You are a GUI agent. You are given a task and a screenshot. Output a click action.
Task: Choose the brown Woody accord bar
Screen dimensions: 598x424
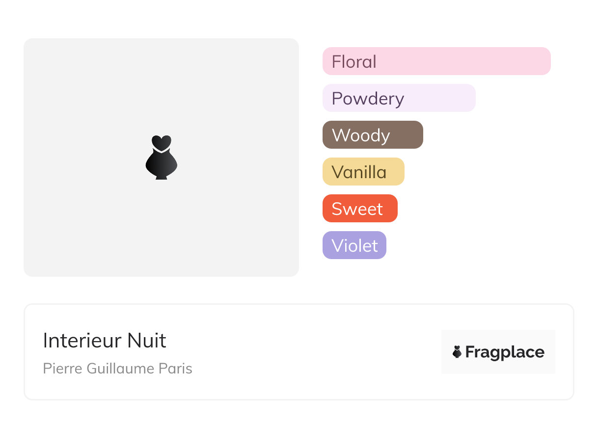click(373, 135)
